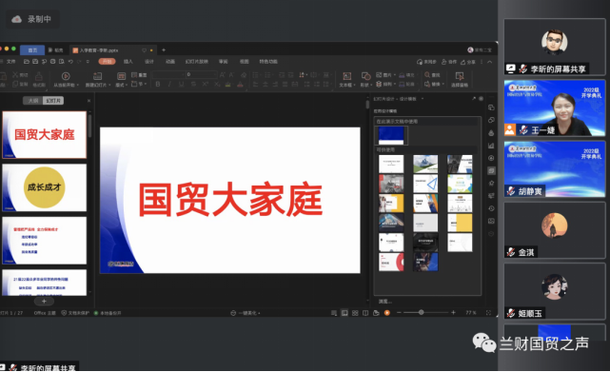Switch to slide sorter grid view

(355, 313)
